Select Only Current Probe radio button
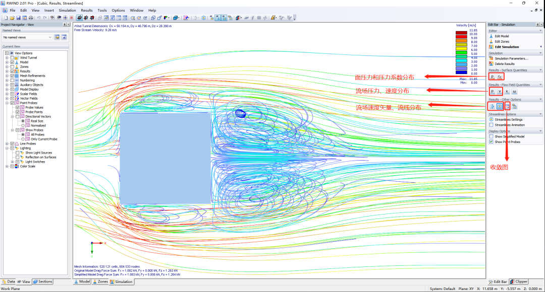Screen dimensions: 545x292 click(23, 139)
